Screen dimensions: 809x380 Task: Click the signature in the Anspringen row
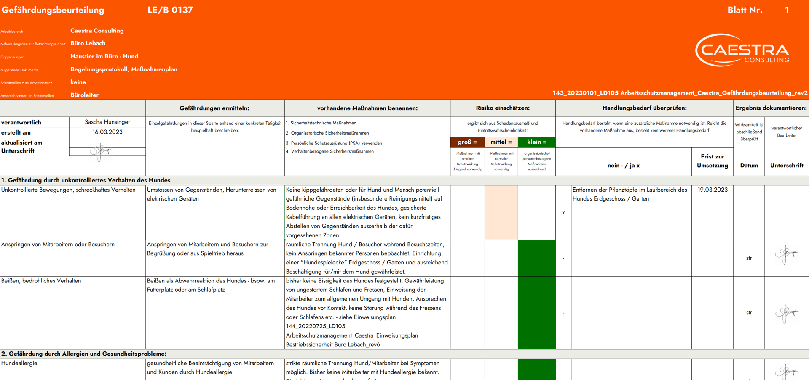[x=786, y=255]
